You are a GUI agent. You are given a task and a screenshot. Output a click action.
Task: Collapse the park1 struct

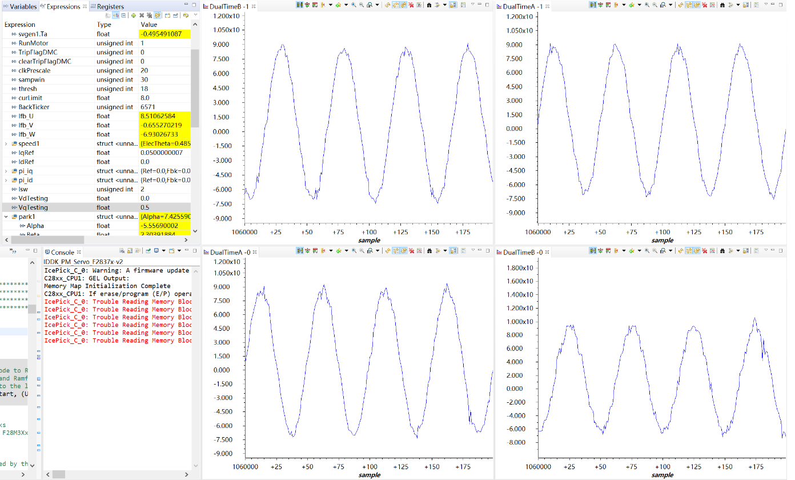[6, 217]
